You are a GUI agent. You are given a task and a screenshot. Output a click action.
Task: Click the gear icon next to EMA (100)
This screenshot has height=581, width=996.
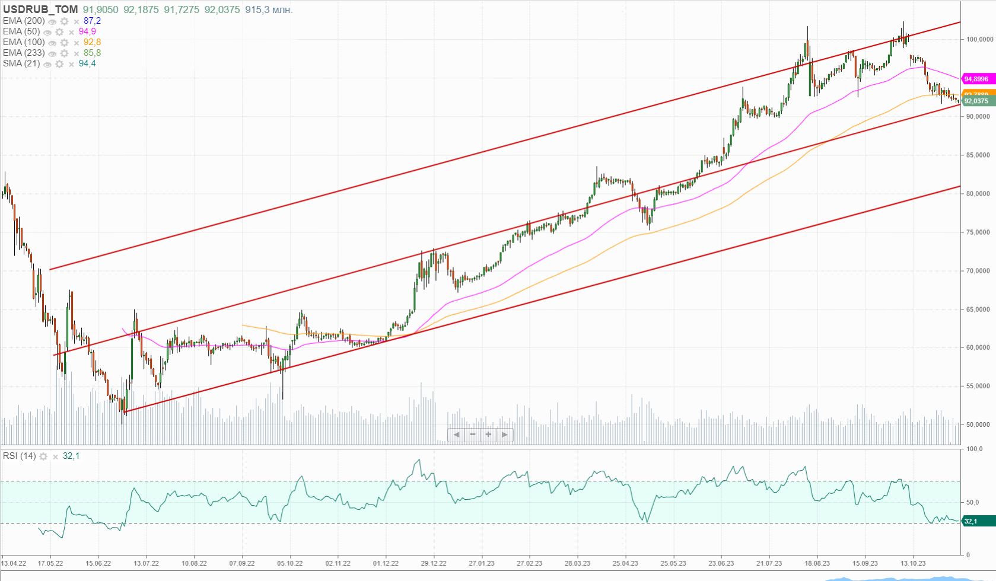pyautogui.click(x=64, y=43)
